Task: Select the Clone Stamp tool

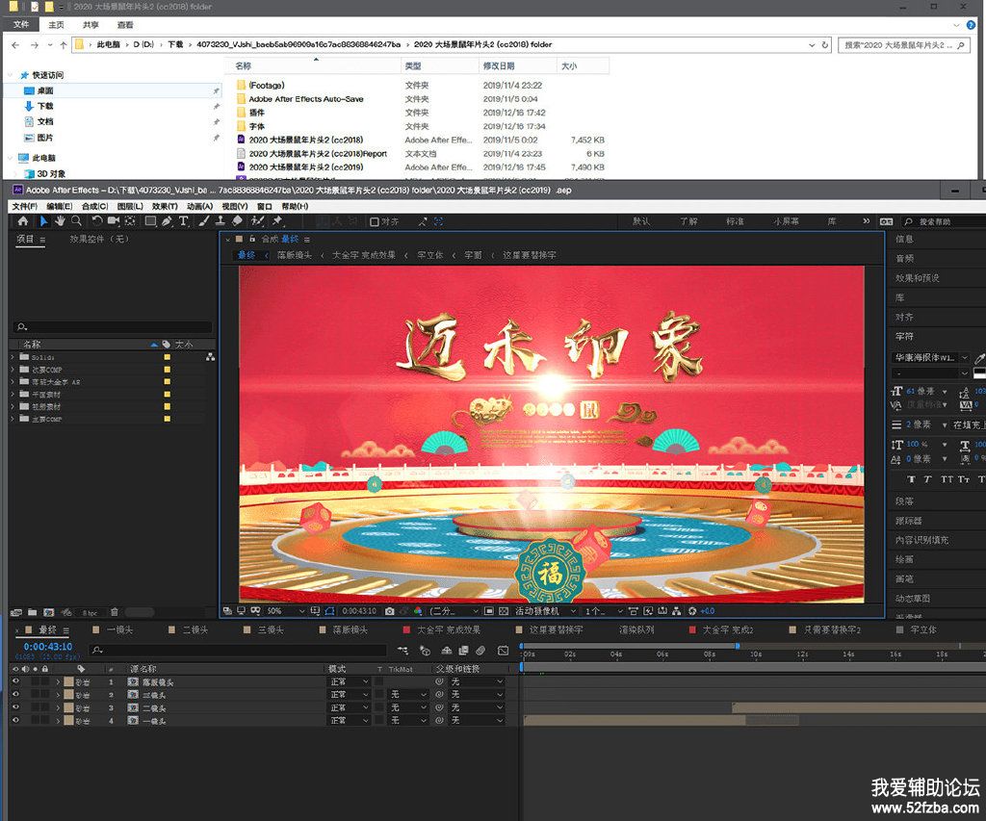Action: (221, 220)
